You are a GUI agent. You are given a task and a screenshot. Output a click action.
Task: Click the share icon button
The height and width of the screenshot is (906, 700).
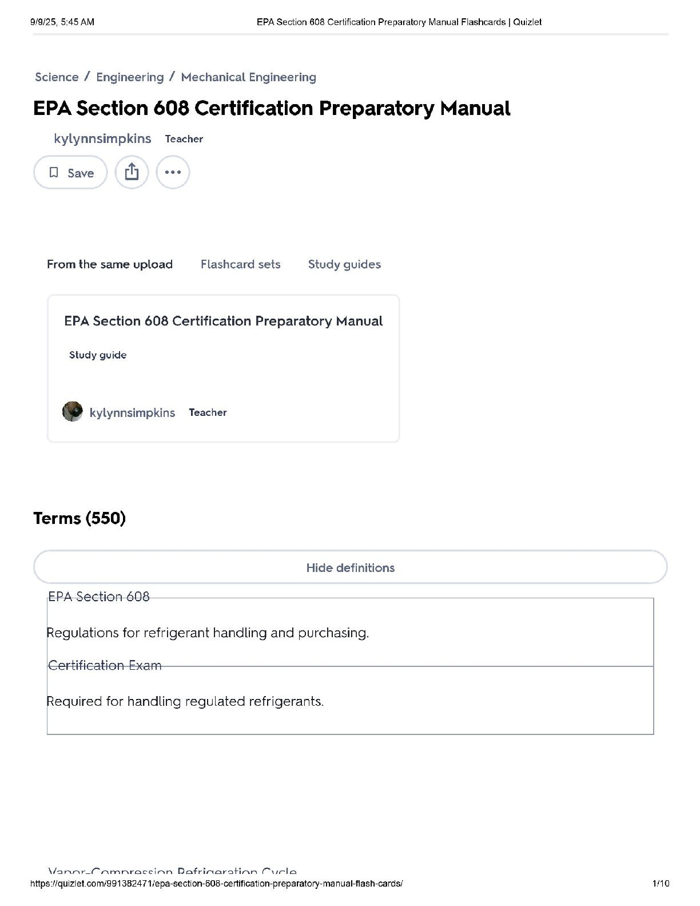pyautogui.click(x=132, y=172)
